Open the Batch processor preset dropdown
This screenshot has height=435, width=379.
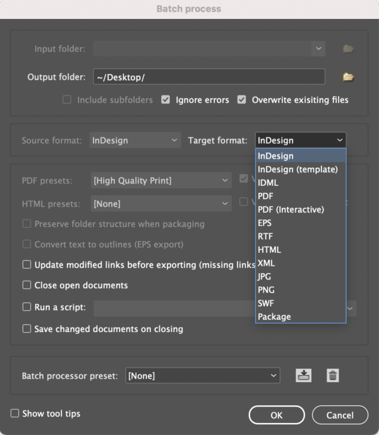coord(203,376)
